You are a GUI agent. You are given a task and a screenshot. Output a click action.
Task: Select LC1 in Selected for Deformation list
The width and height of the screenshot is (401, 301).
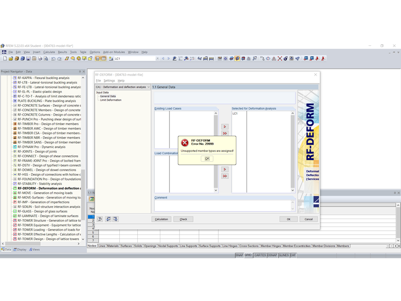coord(235,114)
